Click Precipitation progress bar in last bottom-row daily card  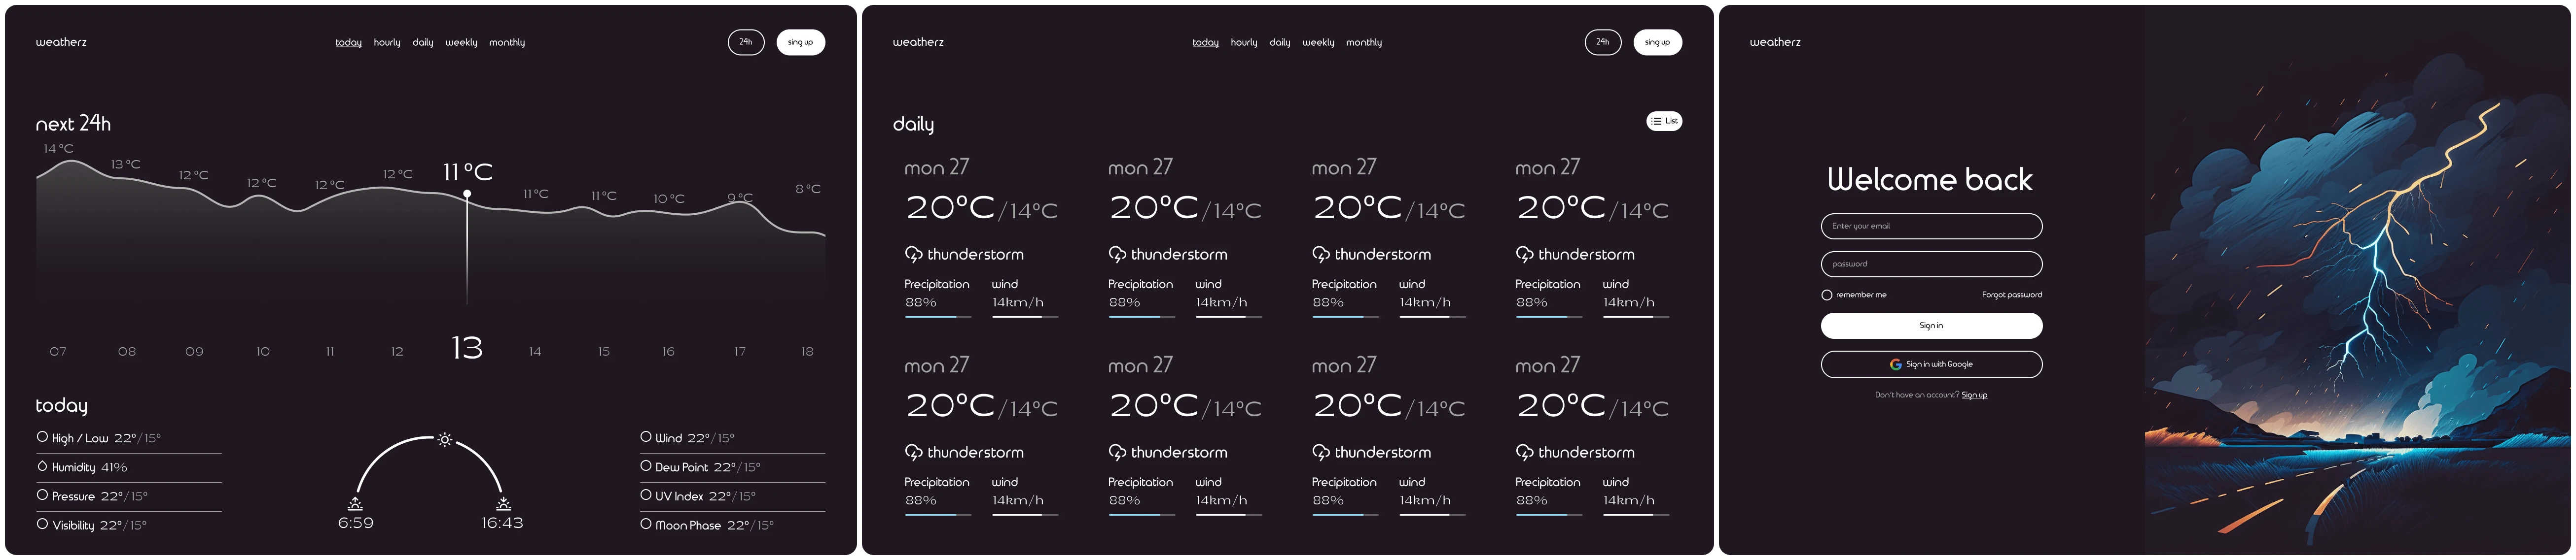tap(1548, 514)
